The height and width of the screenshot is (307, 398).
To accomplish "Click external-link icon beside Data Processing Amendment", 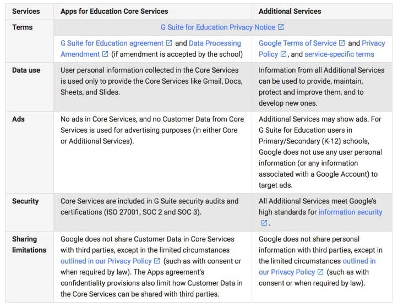I will (x=105, y=54).
